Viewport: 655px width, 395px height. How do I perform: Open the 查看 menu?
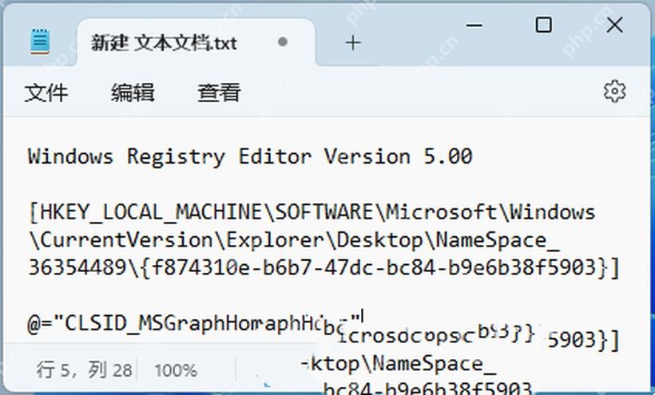pyautogui.click(x=220, y=93)
